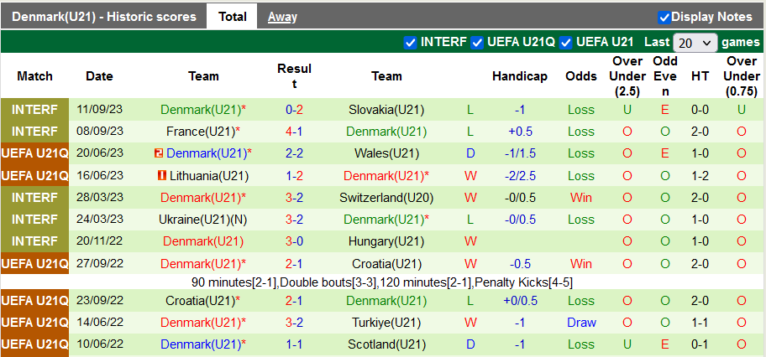Viewport: 766px width, 357px height.
Task: Click the UEFA U21Q label for 27/09/22 match
Action: tap(35, 263)
